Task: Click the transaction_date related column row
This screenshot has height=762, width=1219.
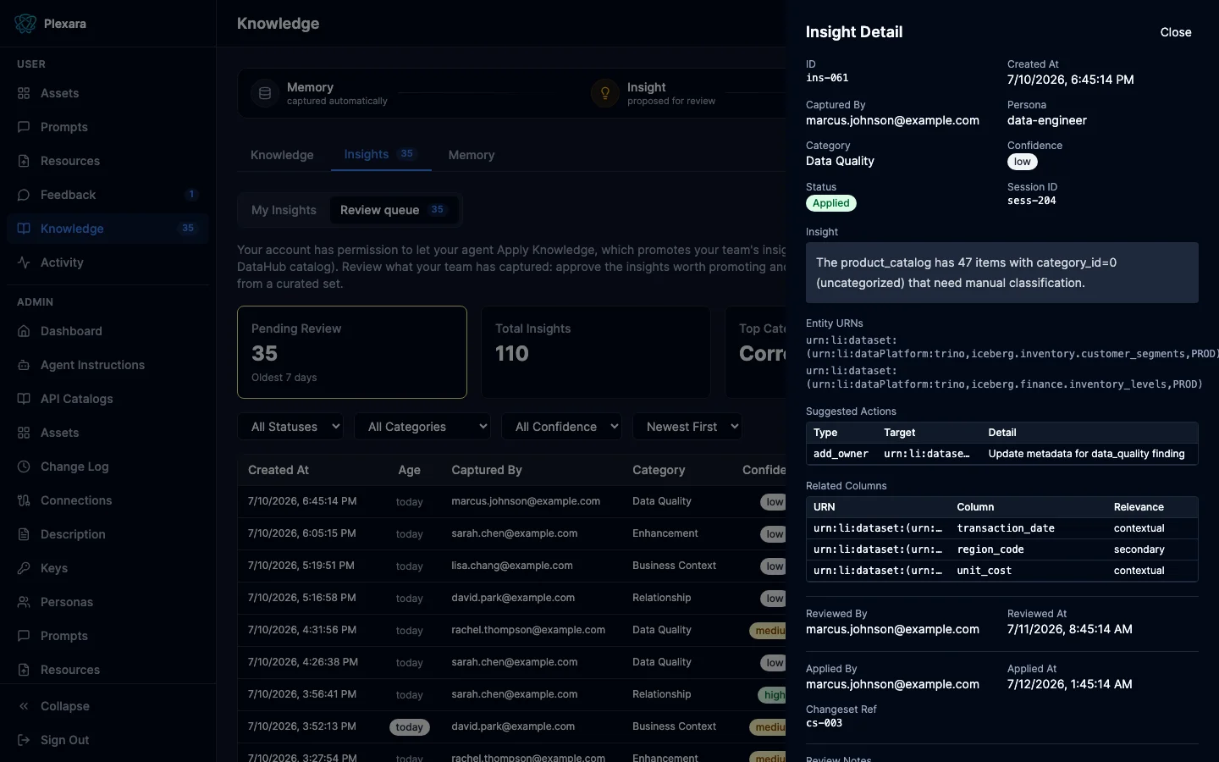Action: (x=1002, y=528)
